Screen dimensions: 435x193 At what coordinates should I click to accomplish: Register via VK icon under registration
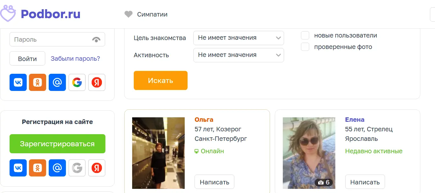point(18,168)
